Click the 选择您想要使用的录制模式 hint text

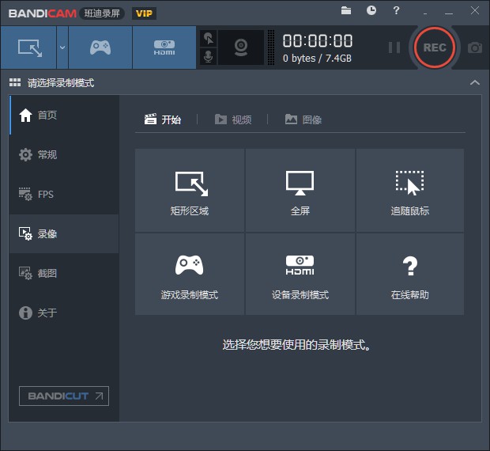(296, 345)
